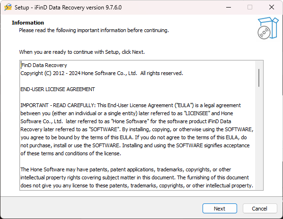
Task: Minimize the Setup window
Action: (229, 8)
